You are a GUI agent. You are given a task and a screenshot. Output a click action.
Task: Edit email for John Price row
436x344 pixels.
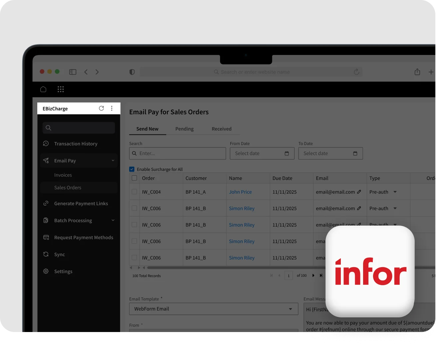point(359,192)
